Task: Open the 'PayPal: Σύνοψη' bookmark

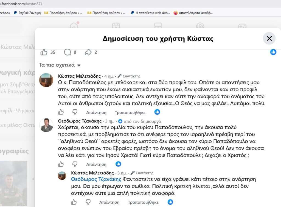Action: (x=27, y=13)
